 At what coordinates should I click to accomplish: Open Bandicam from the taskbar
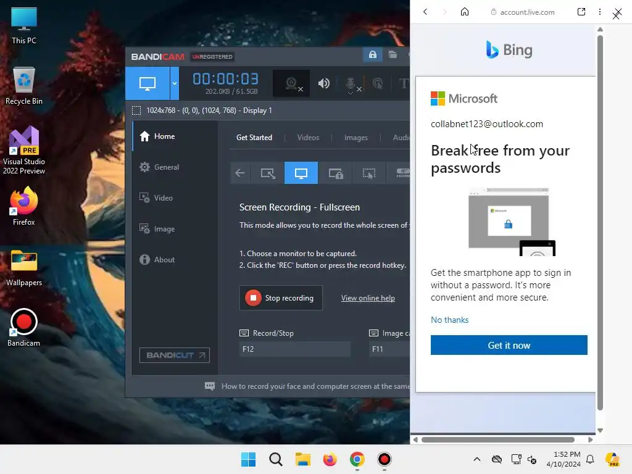click(384, 459)
